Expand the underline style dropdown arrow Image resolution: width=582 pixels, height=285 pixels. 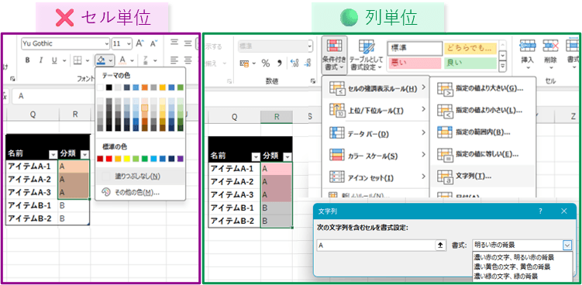[x=64, y=60]
